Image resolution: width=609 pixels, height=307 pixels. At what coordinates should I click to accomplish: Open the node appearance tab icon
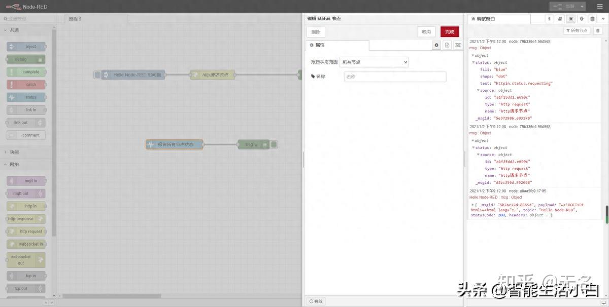pyautogui.click(x=458, y=45)
